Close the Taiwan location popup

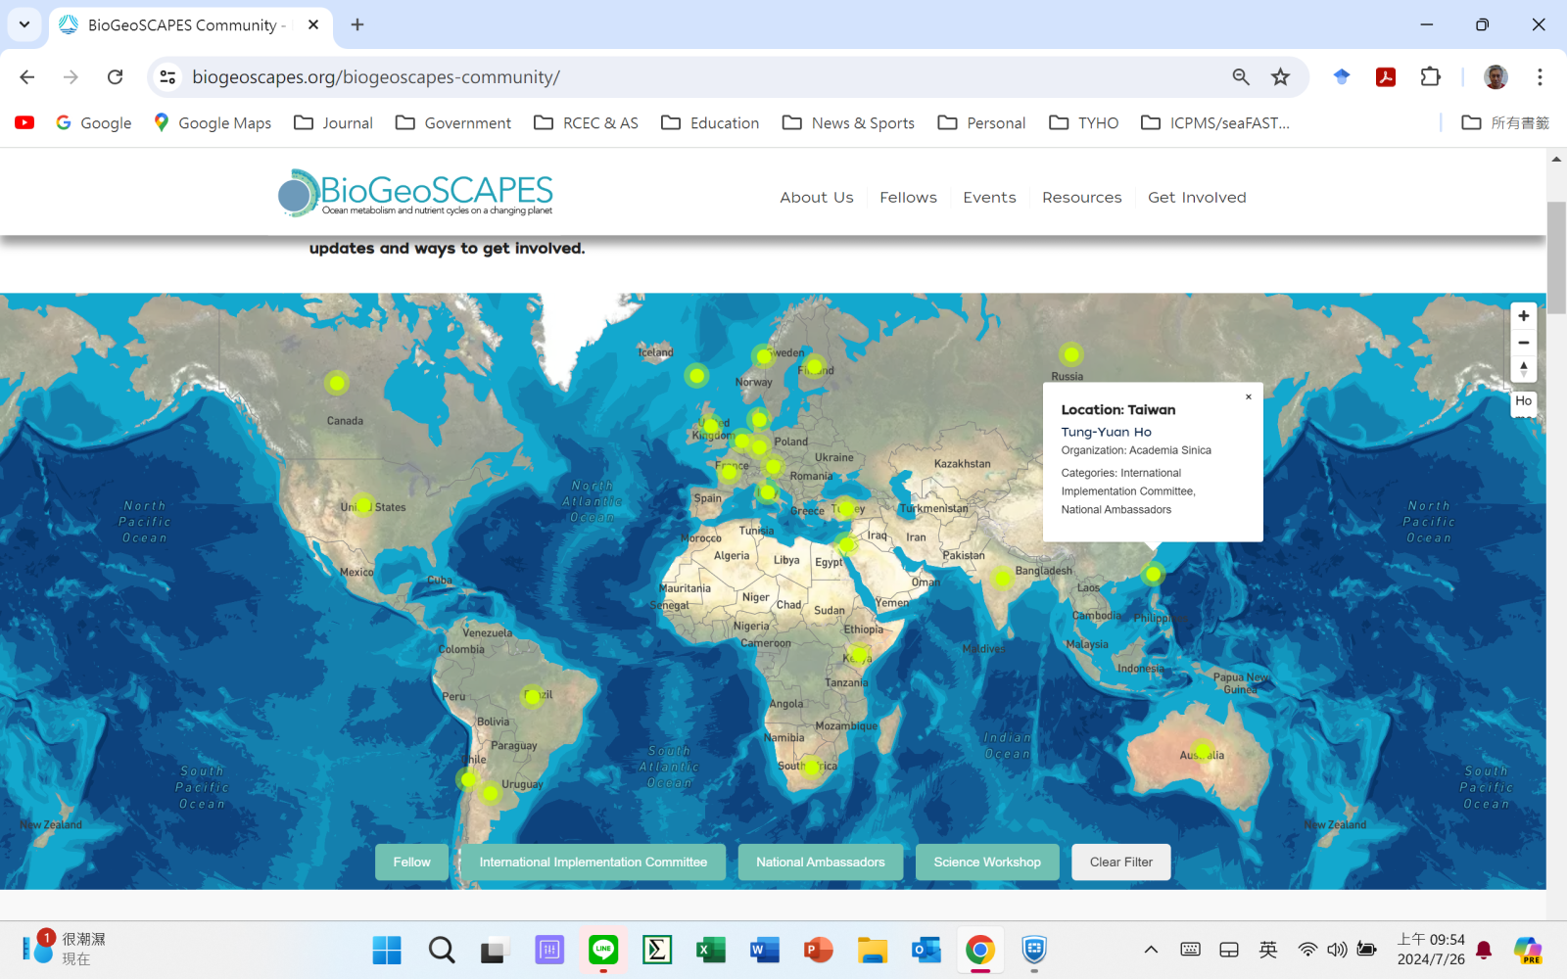point(1248,397)
